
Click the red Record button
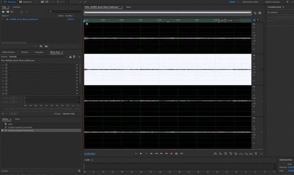coord(171,154)
